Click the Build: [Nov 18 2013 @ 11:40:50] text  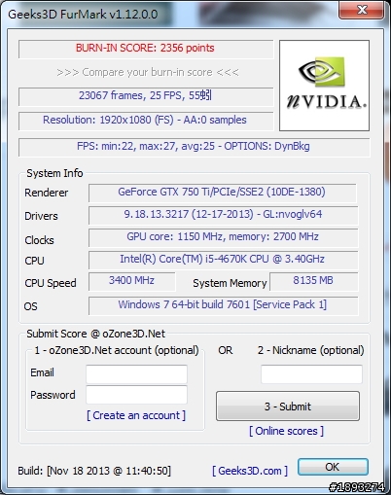(x=94, y=471)
